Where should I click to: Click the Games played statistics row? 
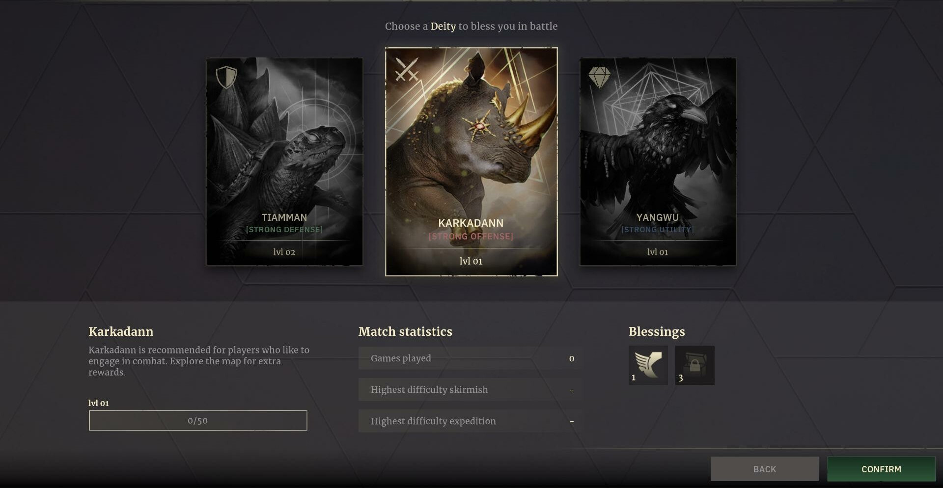coord(470,358)
